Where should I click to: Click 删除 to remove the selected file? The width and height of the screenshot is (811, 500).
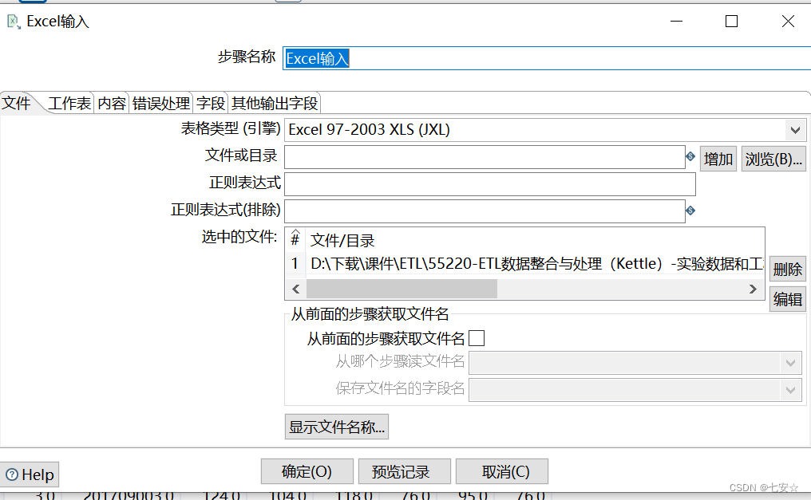click(787, 269)
